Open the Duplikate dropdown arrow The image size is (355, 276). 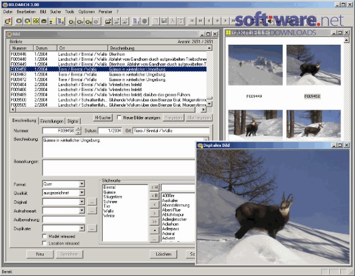[x=82, y=228]
